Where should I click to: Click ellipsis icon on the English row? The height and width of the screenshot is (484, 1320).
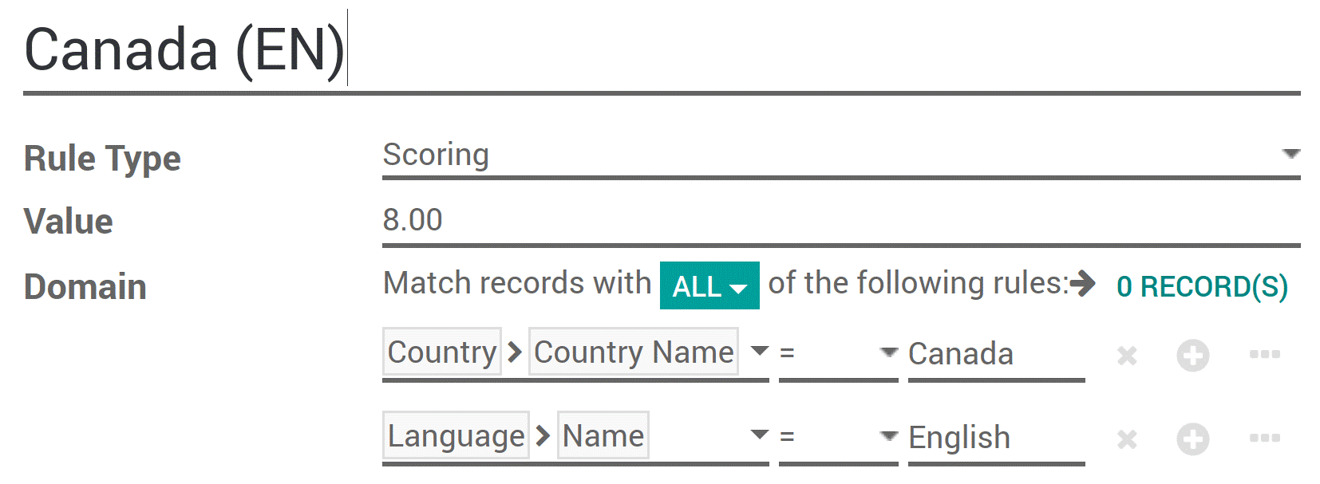tap(1264, 438)
